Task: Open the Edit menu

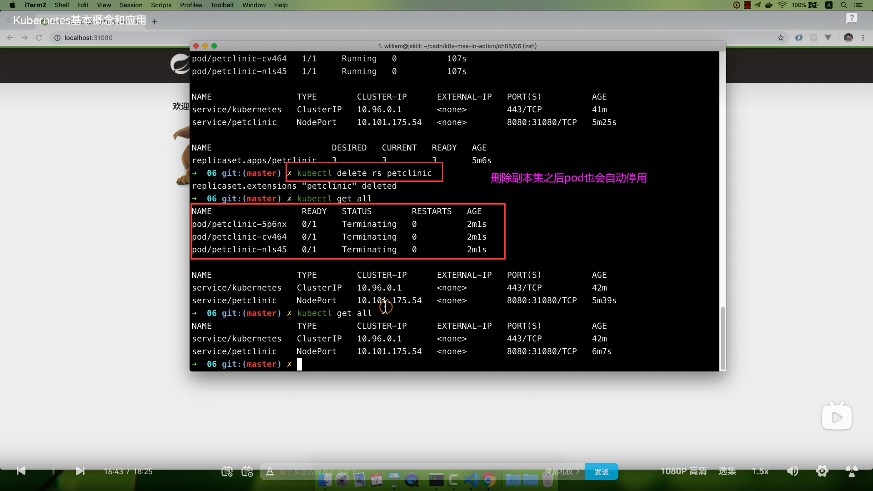Action: click(83, 5)
